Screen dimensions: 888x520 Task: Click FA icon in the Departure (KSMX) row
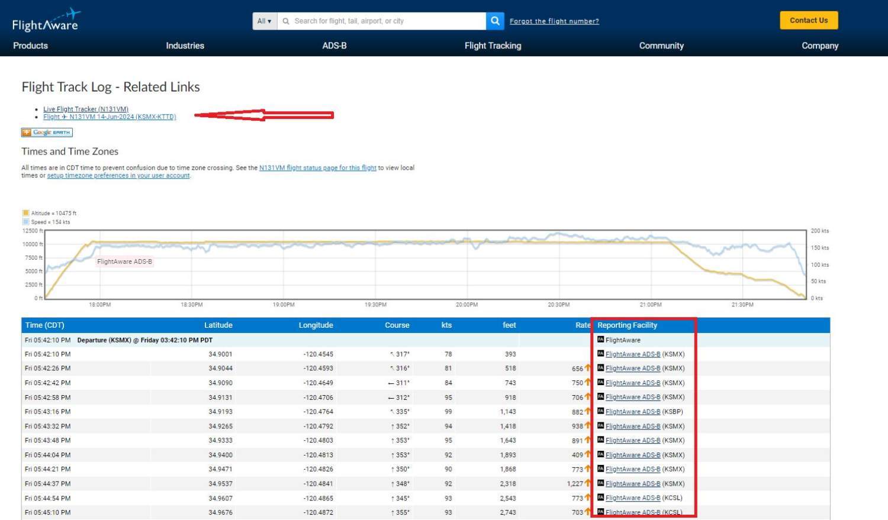pos(600,340)
